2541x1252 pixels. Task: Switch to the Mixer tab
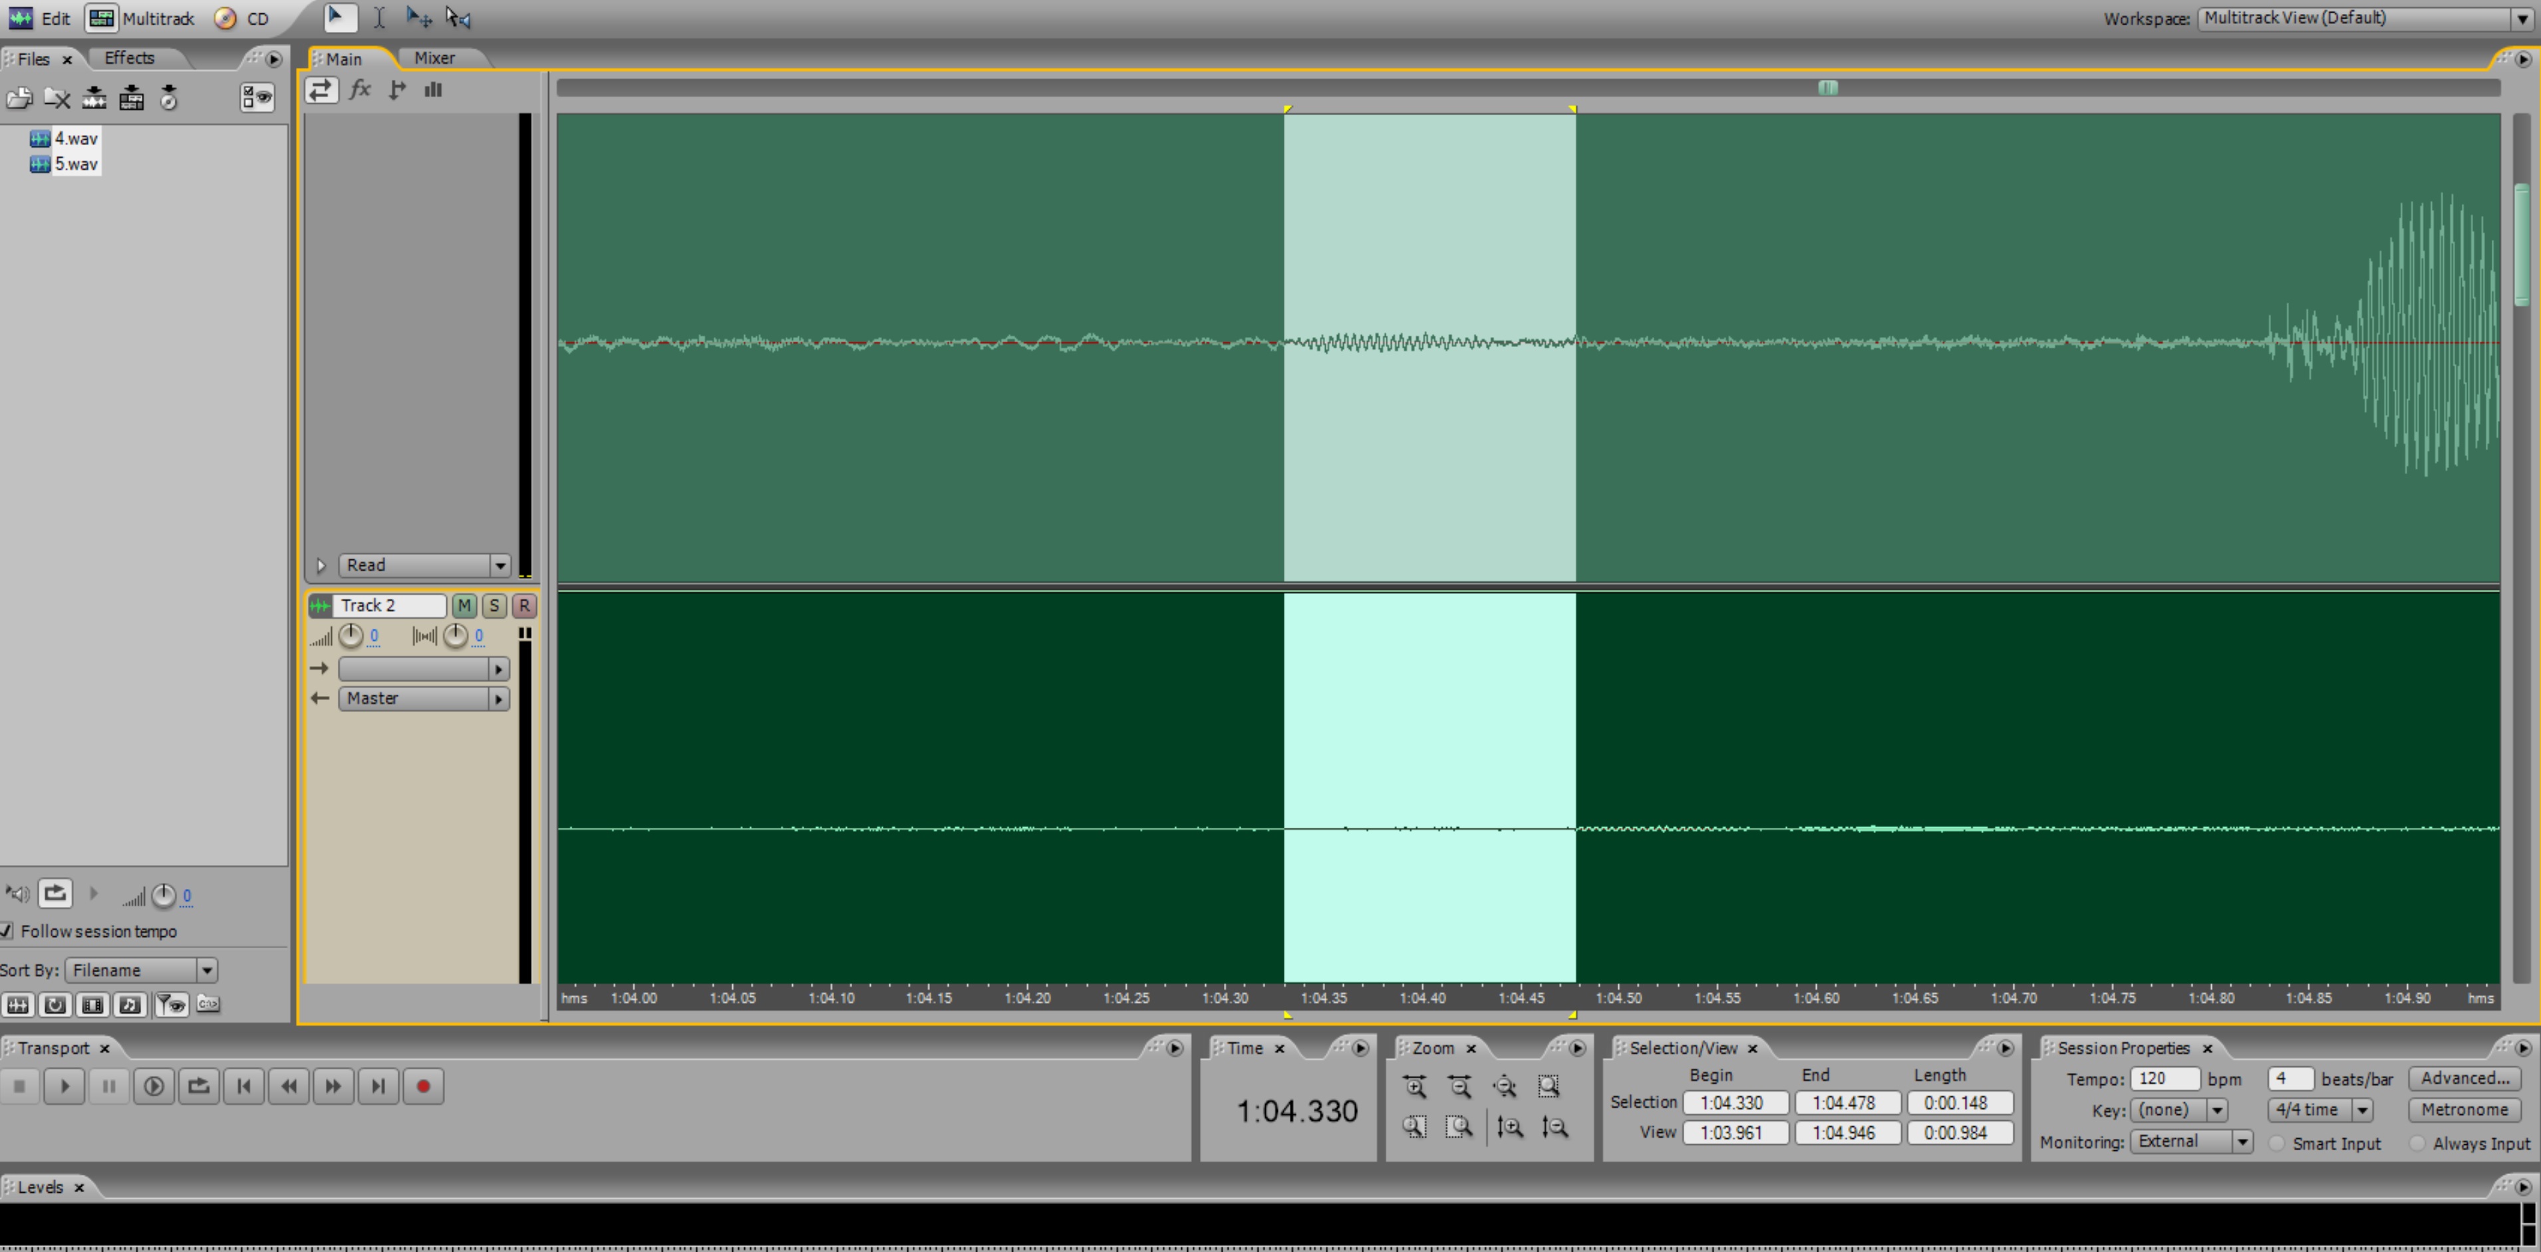point(434,58)
